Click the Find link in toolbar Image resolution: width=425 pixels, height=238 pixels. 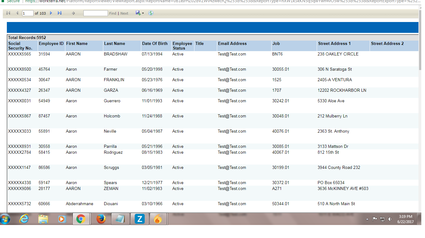click(113, 13)
